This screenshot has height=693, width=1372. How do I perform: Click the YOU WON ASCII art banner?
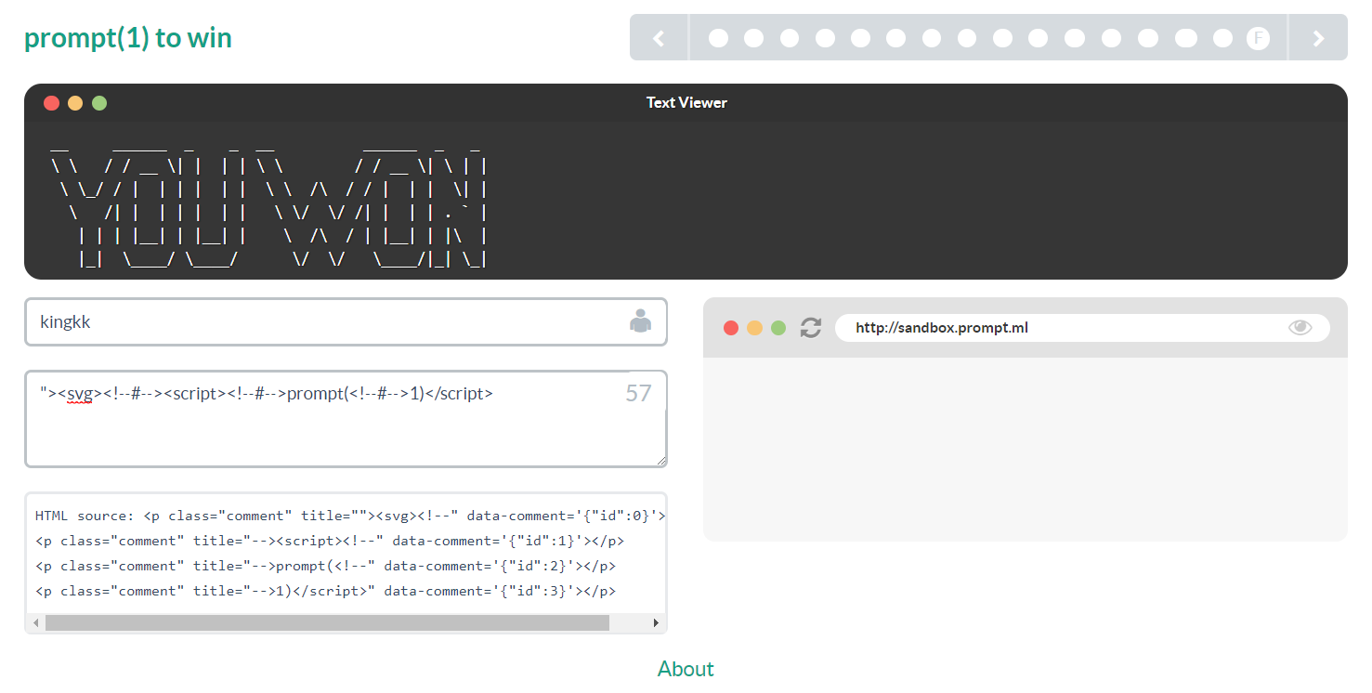point(269,204)
